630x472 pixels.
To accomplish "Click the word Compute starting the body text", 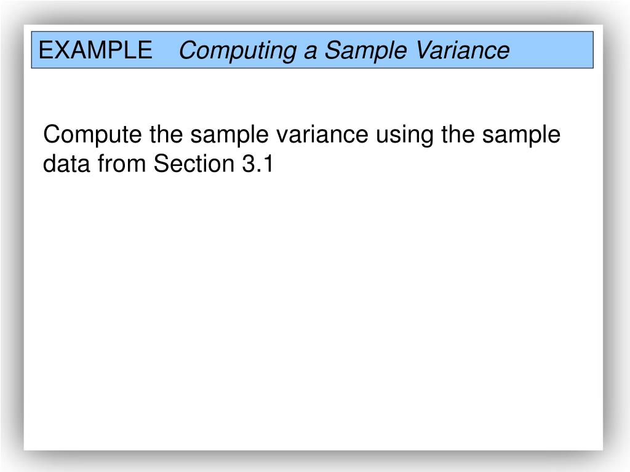I will [x=92, y=135].
